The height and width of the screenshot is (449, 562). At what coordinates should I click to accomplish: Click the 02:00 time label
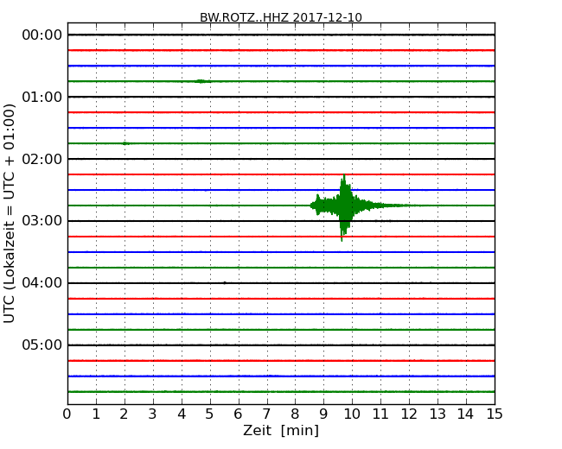coord(42,159)
